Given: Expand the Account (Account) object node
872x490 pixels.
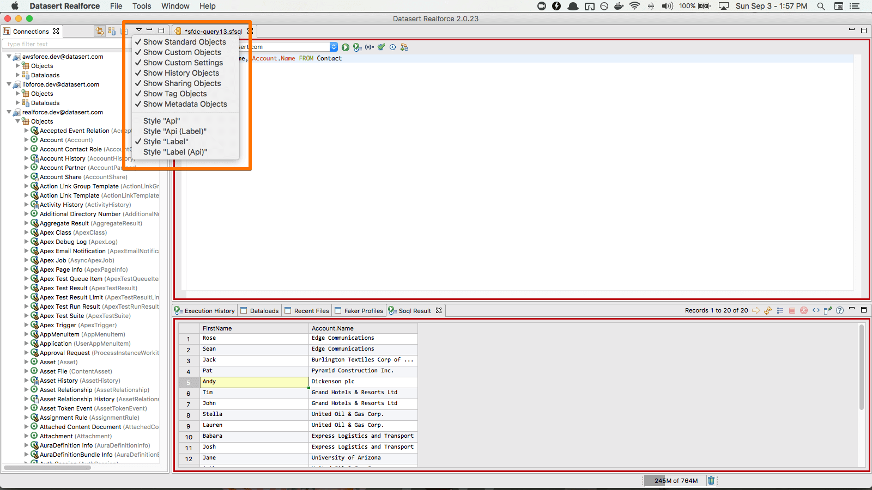Looking at the screenshot, I should [x=26, y=140].
